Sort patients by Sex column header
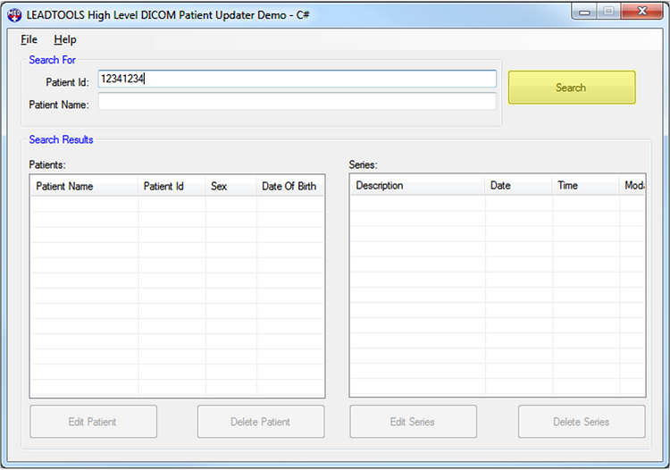The width and height of the screenshot is (670, 470). tap(230, 186)
